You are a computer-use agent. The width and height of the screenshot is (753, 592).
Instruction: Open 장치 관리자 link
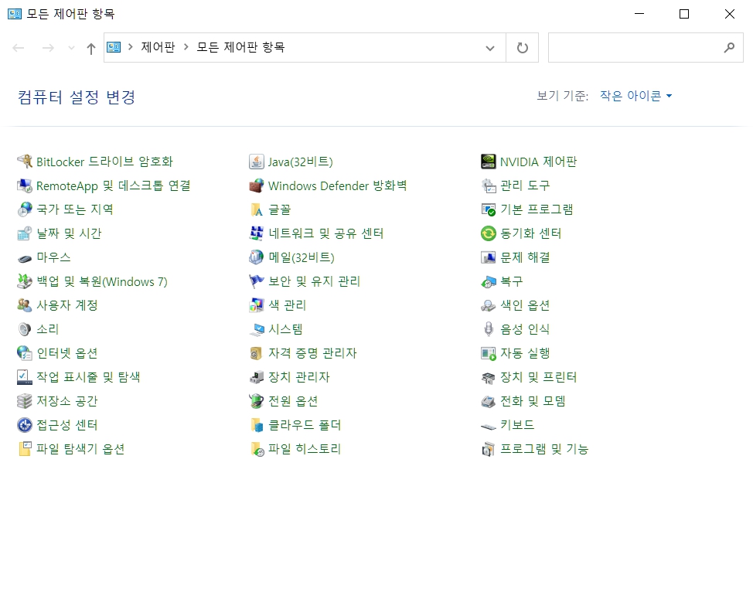coord(298,377)
